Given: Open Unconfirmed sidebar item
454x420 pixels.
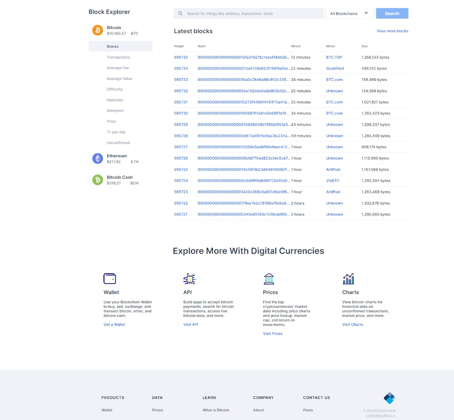Looking at the screenshot, I should [118, 143].
